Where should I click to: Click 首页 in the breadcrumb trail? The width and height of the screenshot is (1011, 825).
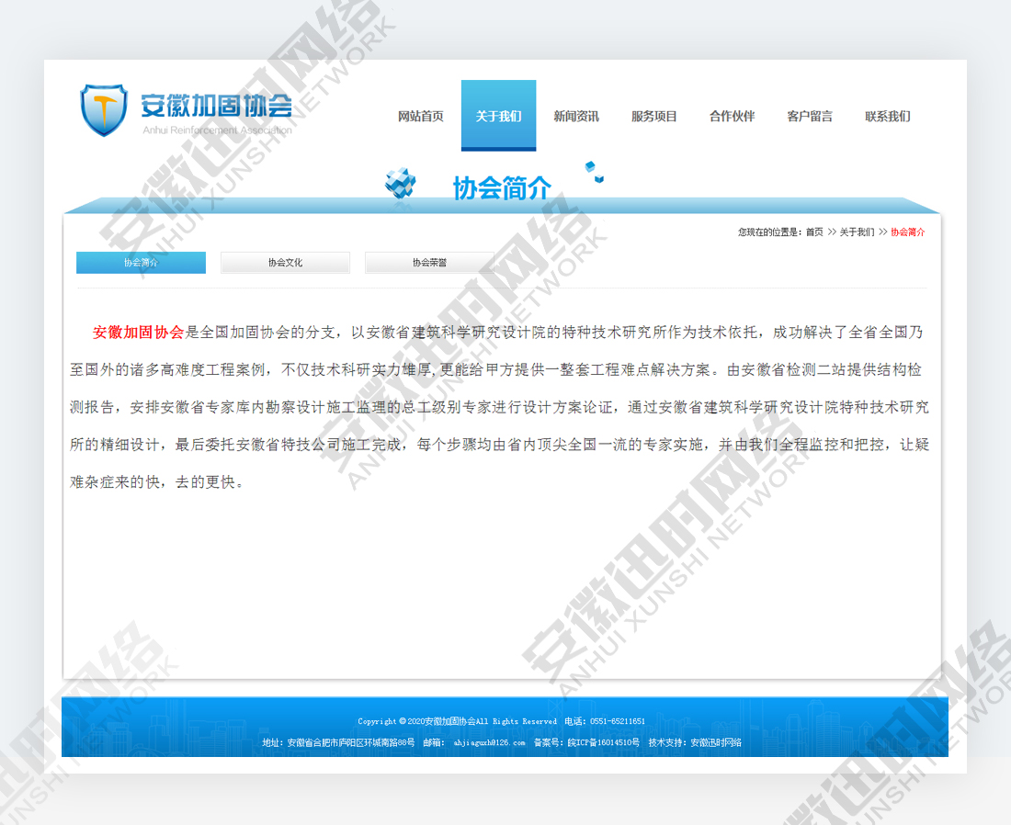pyautogui.click(x=814, y=232)
